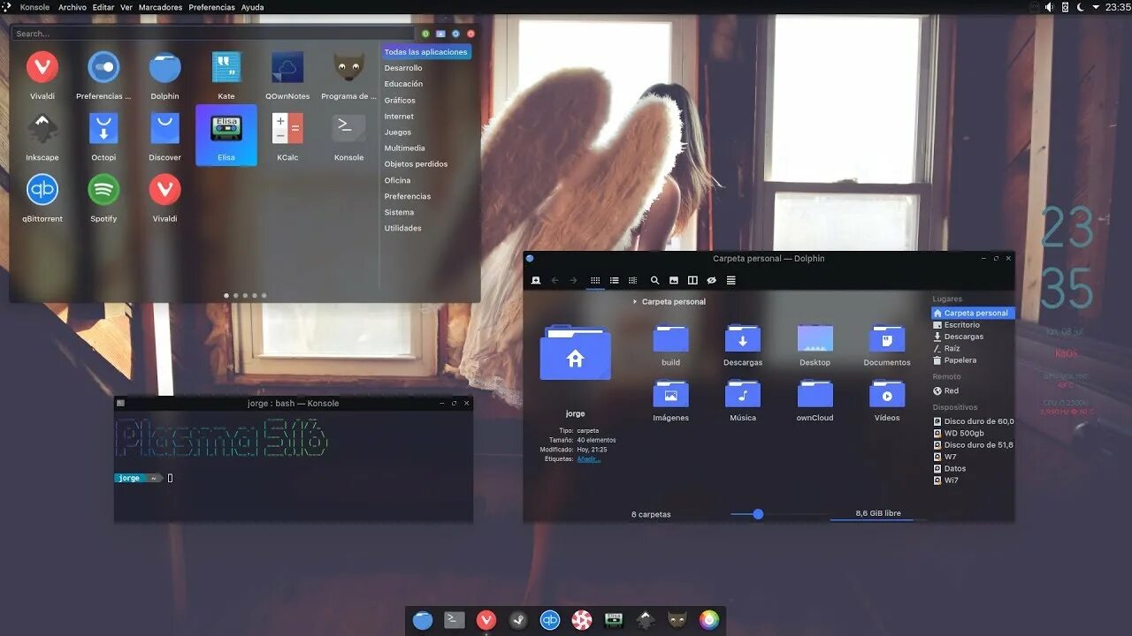This screenshot has height=636, width=1132.
Task: Open the Desktop folder
Action: [815, 345]
